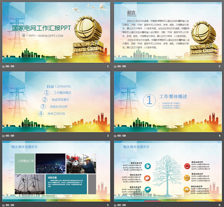
Task: Select the circled number 1 contents item
Action: [47, 93]
